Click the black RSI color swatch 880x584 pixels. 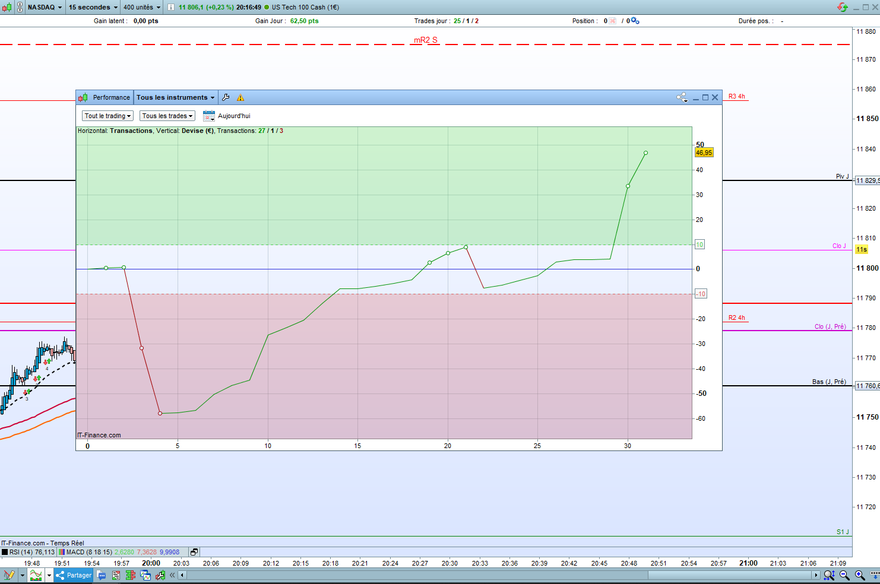click(5, 552)
